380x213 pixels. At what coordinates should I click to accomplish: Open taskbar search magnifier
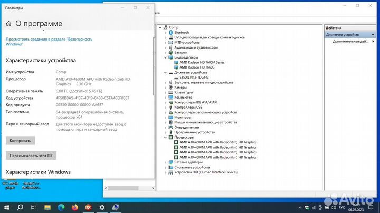pos(19,207)
